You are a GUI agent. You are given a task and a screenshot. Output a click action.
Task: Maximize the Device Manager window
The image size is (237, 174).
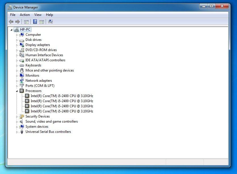click(211, 6)
